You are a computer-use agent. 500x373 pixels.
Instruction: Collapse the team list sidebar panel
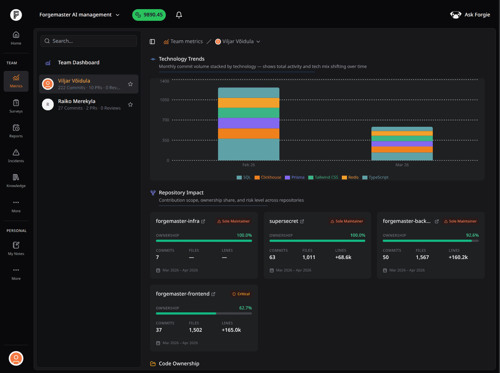pyautogui.click(x=152, y=41)
